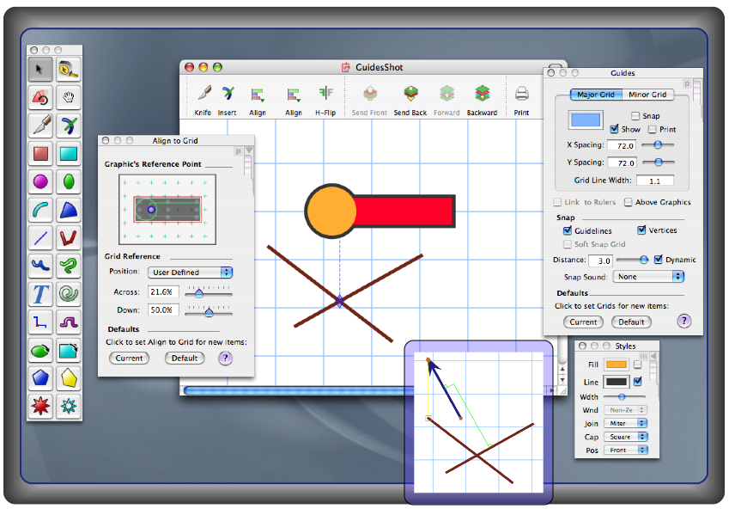Open the Wnd Non-Ze dropdown
Image resolution: width=729 pixels, height=515 pixels.
click(x=625, y=410)
